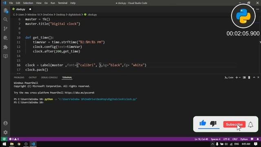Image resolution: width=261 pixels, height=147 pixels.
Task: Click Ln 16, Col 40 in status bar
Action: click(x=201, y=139)
